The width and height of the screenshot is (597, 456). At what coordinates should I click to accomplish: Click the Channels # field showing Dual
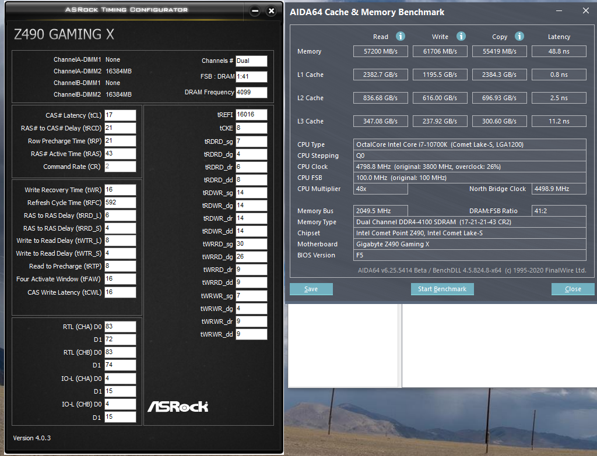tap(251, 61)
